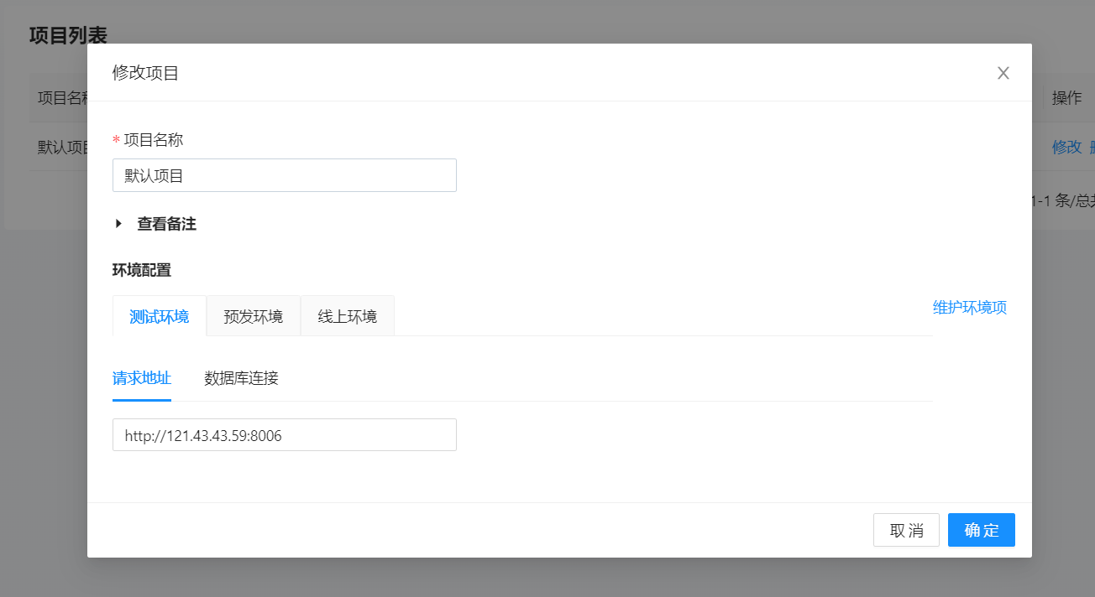Cancel editing with the 取消 button

point(906,530)
